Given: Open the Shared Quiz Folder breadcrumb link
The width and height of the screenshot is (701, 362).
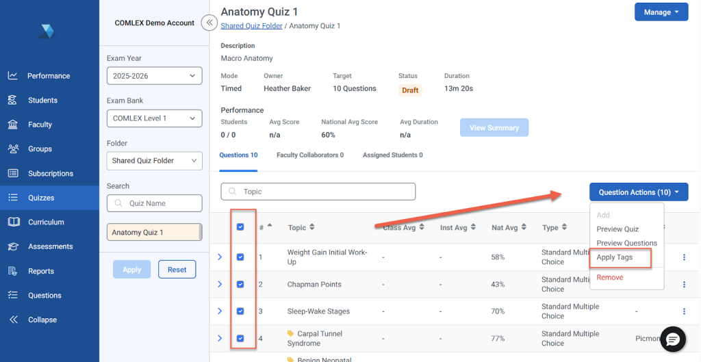Looking at the screenshot, I should pos(251,26).
